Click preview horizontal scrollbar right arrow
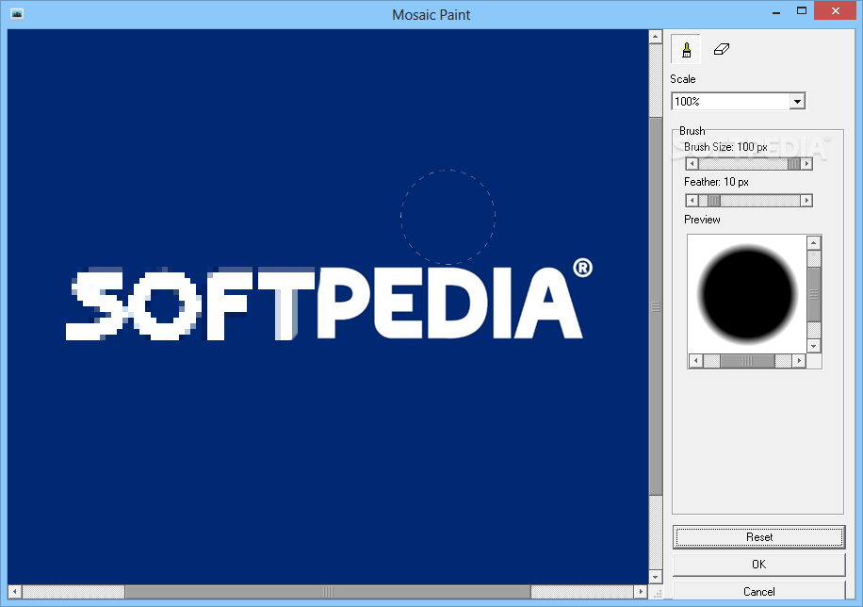The image size is (863, 607). 799,361
